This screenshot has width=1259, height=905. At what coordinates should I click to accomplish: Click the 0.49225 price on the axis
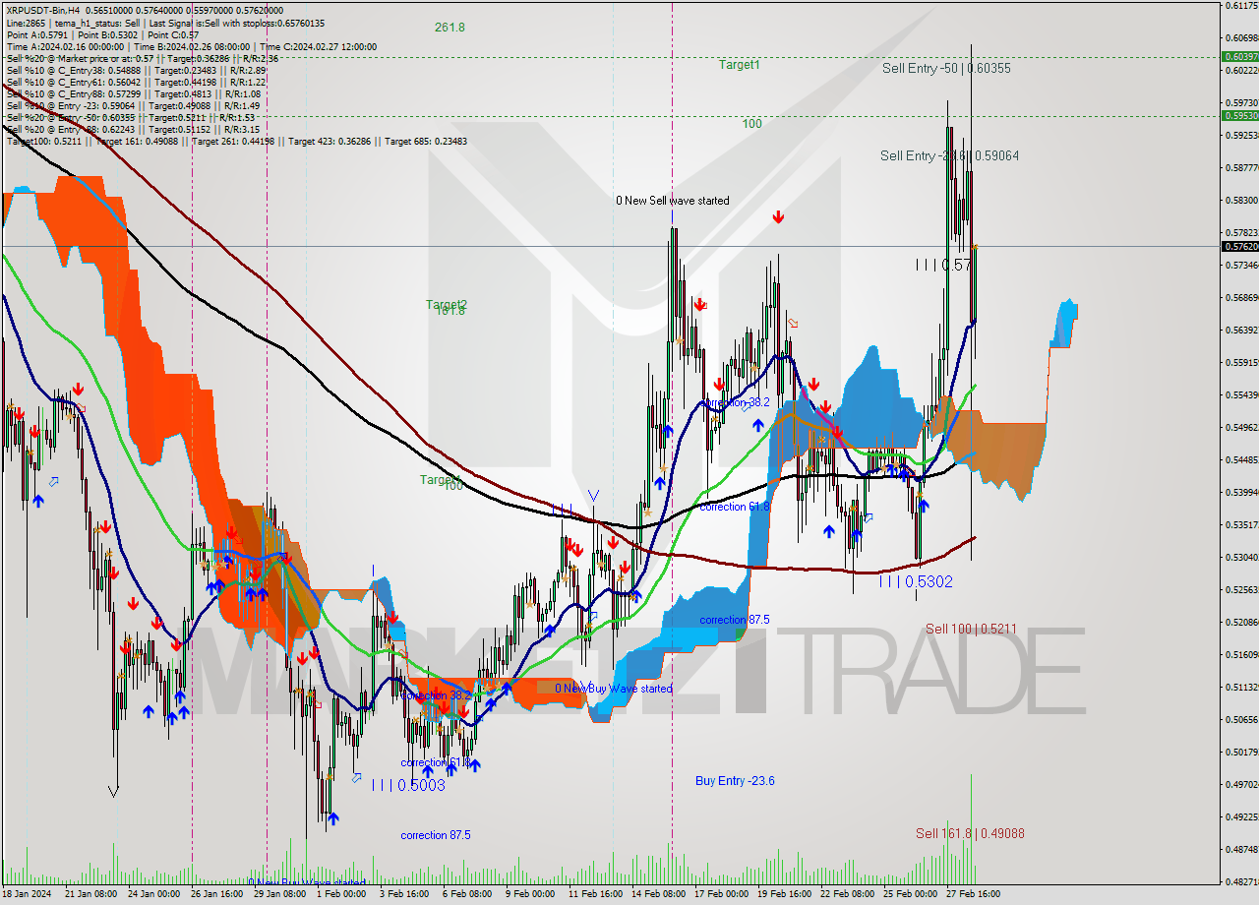pyautogui.click(x=1240, y=817)
